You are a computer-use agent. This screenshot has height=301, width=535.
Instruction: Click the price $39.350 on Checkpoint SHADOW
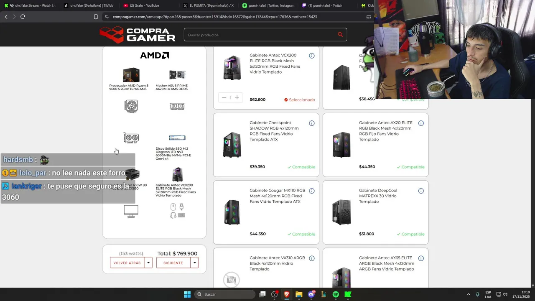point(257,167)
